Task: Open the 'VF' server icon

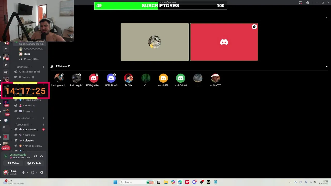Action: click(x=6, y=73)
